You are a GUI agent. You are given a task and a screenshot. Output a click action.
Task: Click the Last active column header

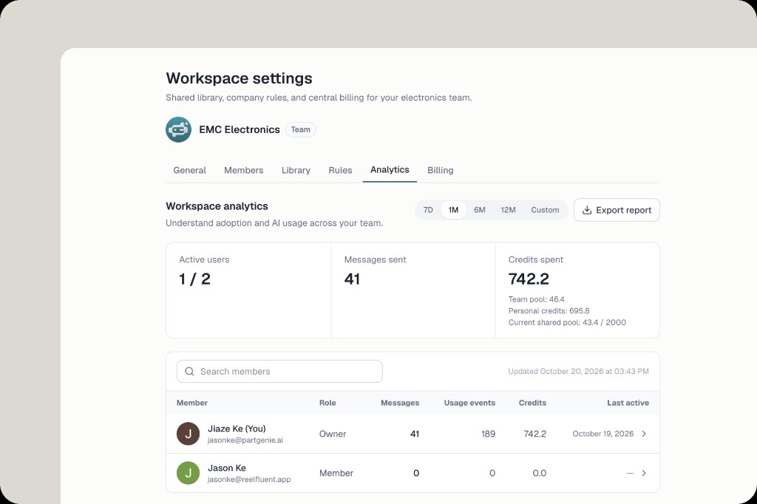(628, 403)
